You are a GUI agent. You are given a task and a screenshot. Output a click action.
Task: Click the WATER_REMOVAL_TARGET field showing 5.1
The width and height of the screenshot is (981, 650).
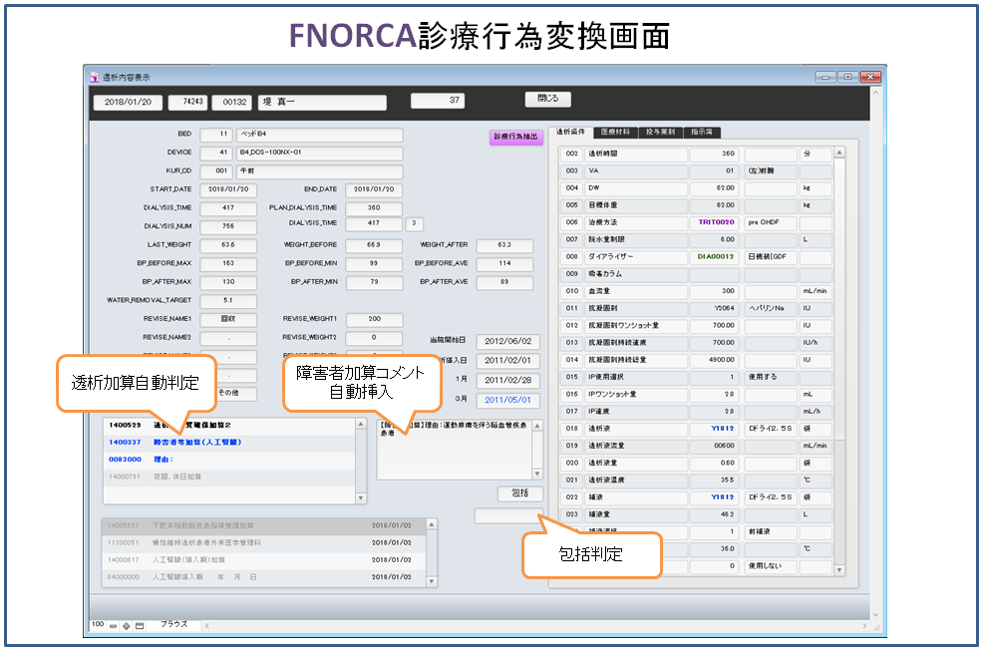click(228, 301)
